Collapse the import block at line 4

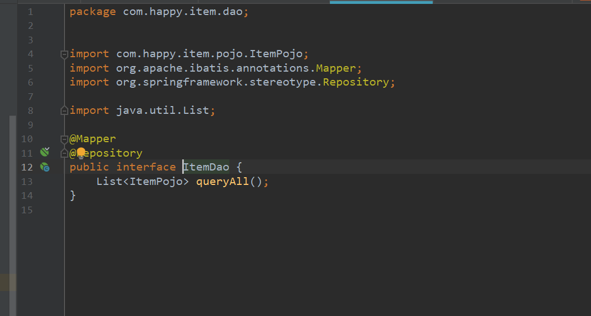coord(64,54)
